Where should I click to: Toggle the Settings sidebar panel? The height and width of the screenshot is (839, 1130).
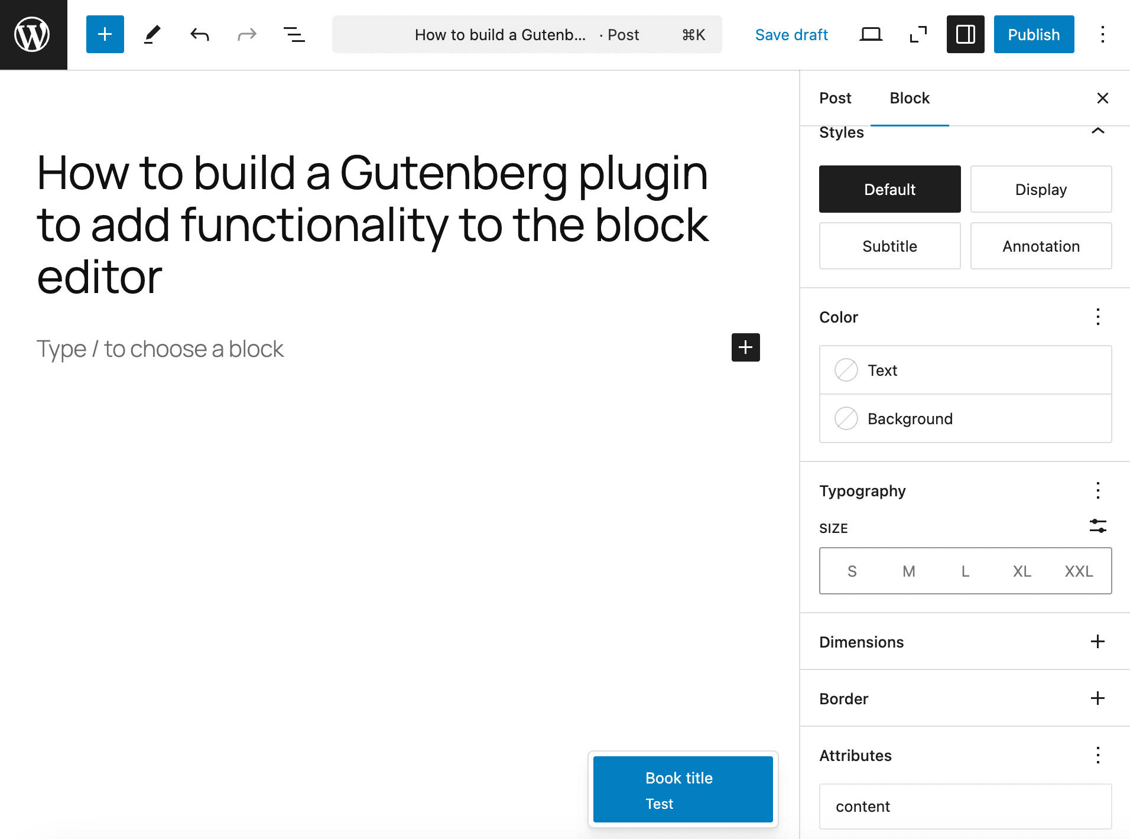[965, 34]
